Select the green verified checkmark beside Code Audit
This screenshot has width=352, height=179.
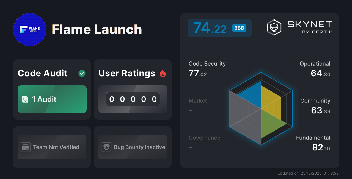[x=82, y=73]
